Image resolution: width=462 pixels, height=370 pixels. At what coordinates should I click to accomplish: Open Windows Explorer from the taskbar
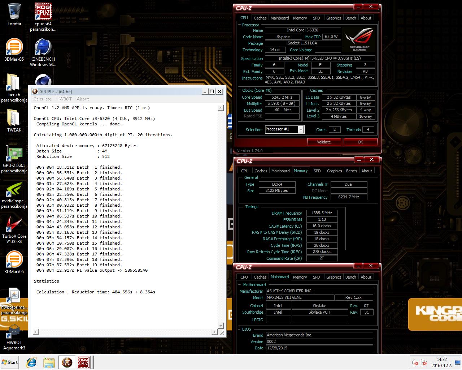[x=49, y=362]
